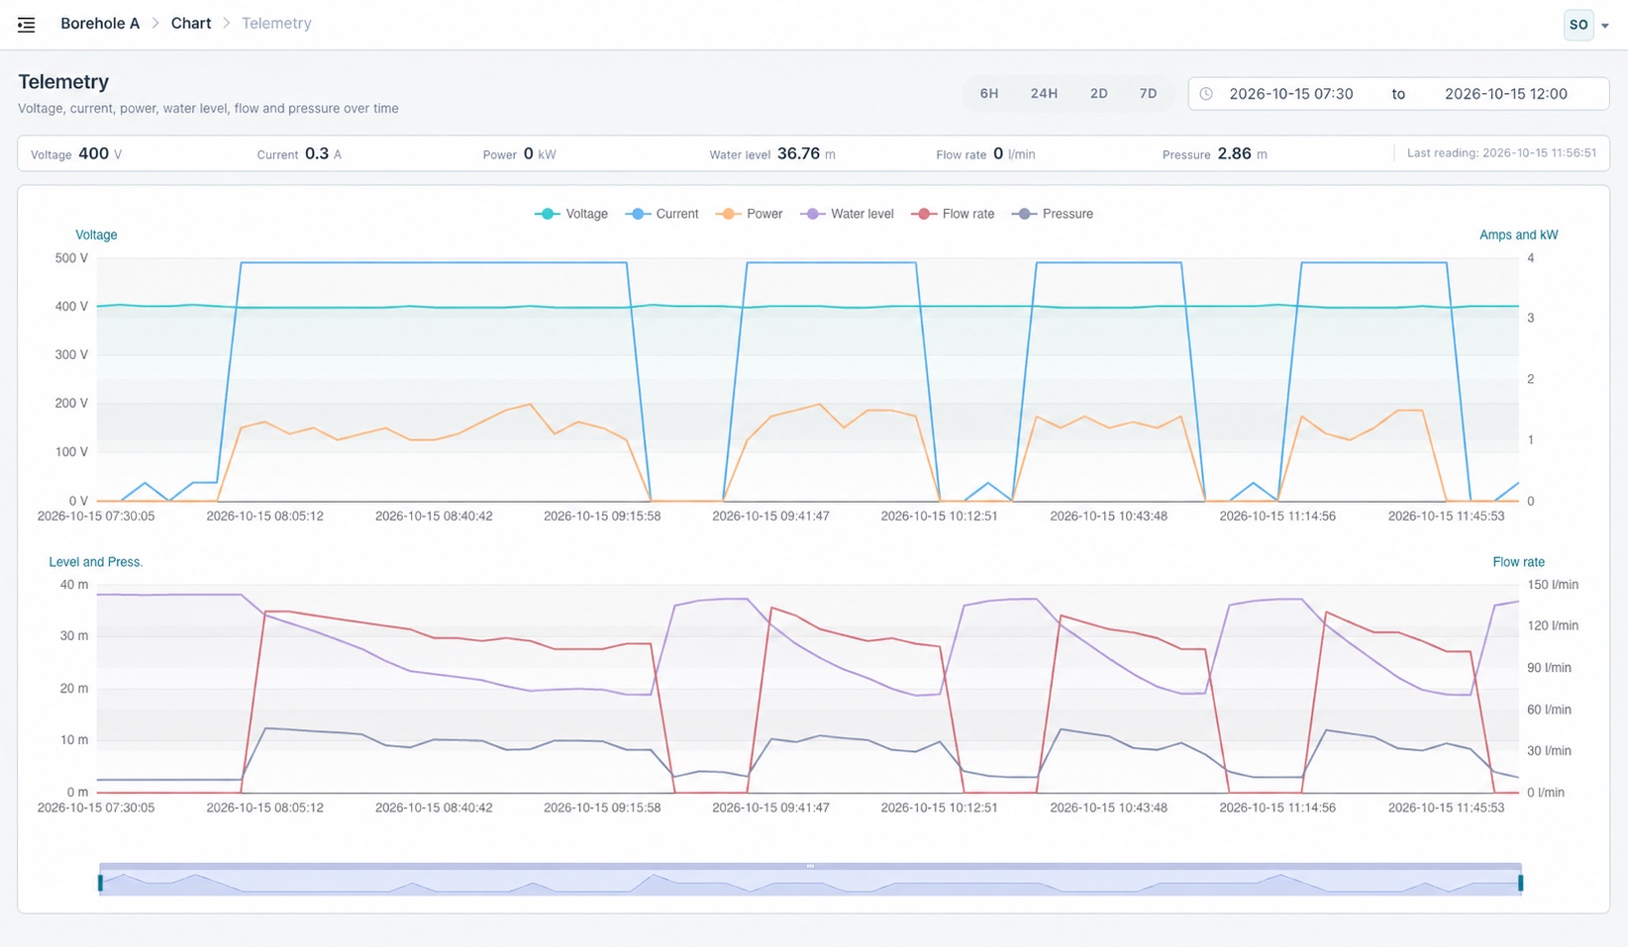
Task: Click the Voltage 400 V summary value
Action: [76, 154]
